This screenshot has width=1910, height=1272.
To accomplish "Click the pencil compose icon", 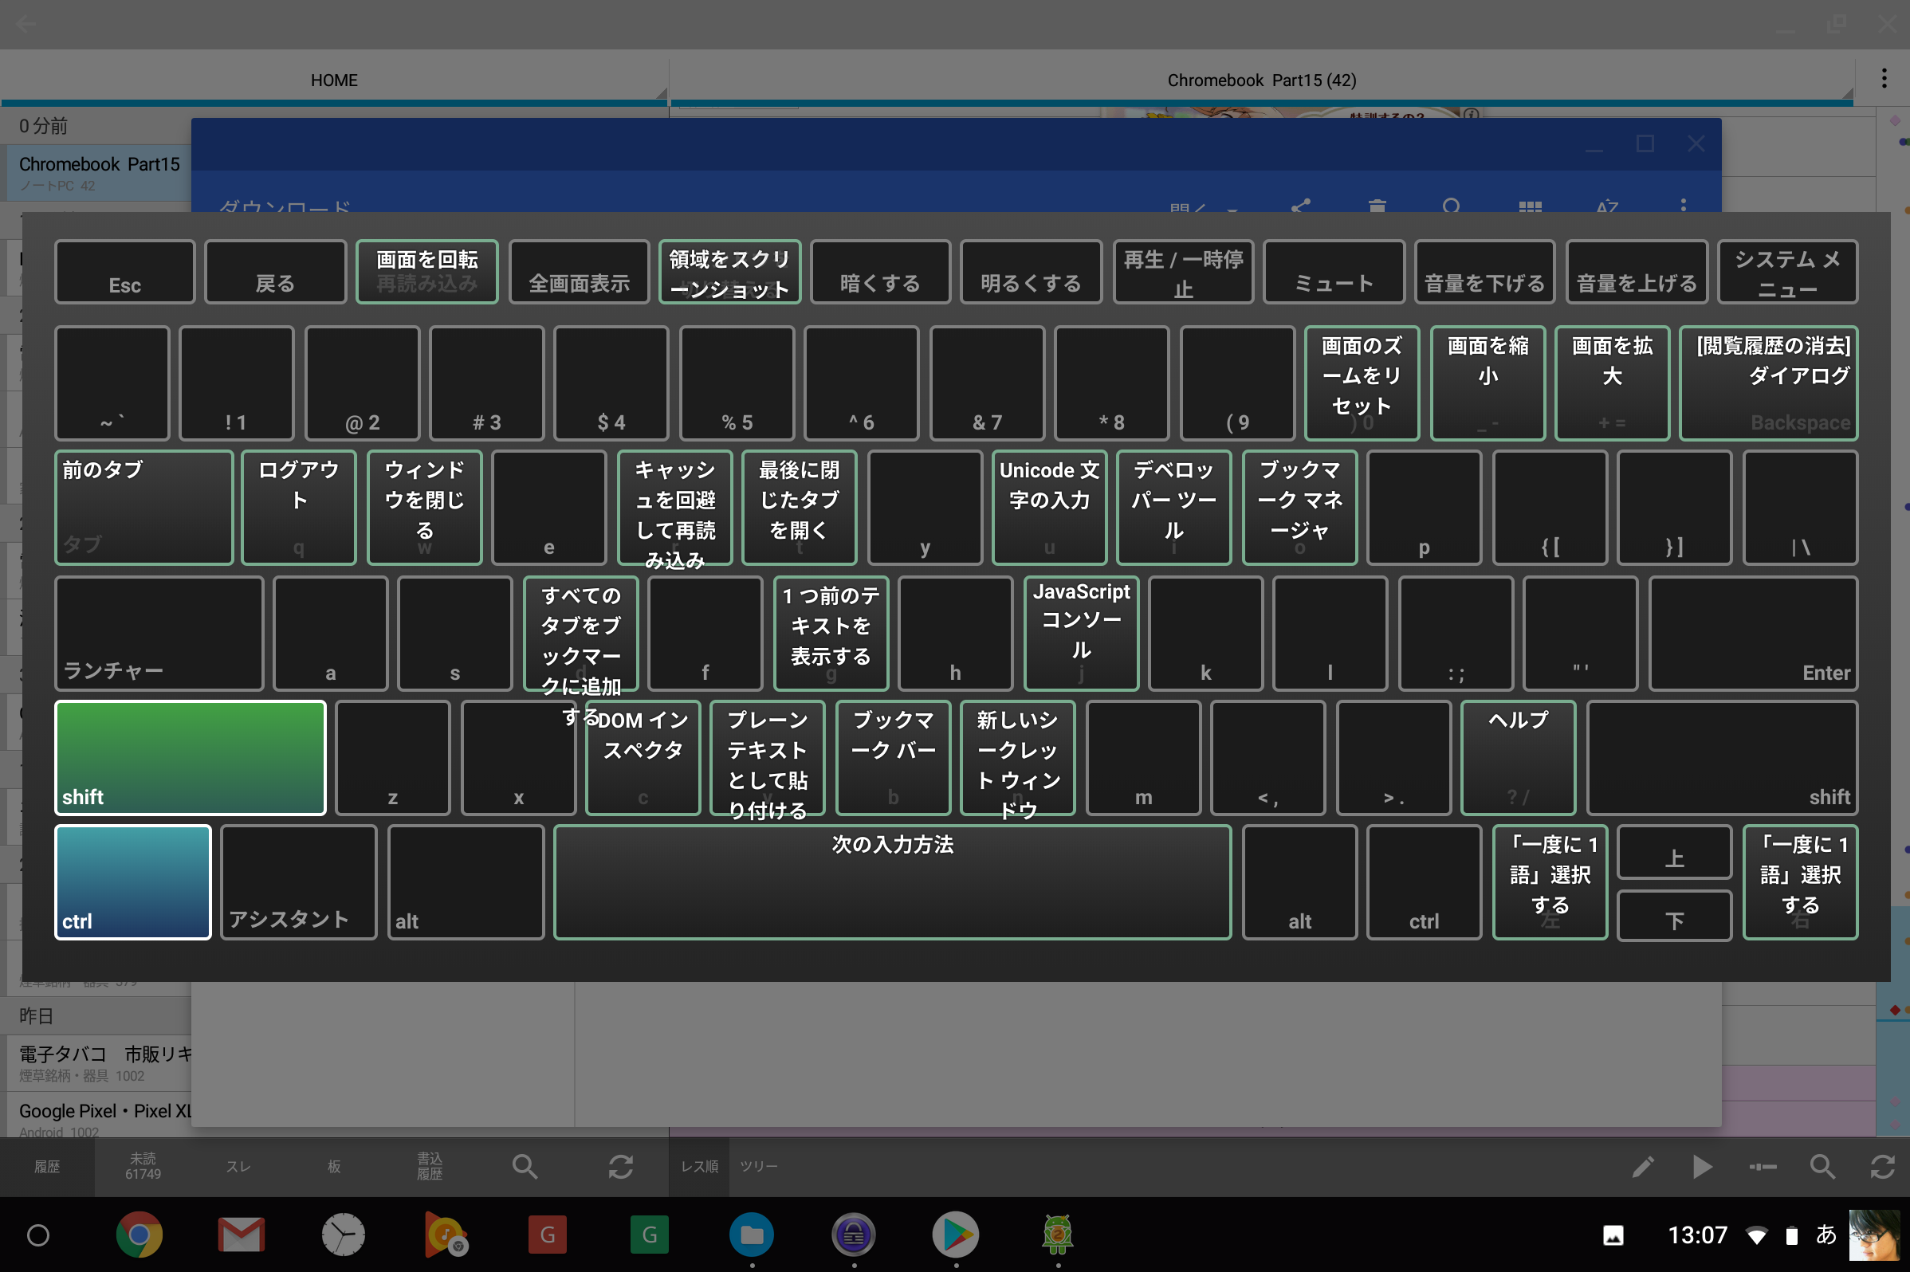I will (1642, 1167).
